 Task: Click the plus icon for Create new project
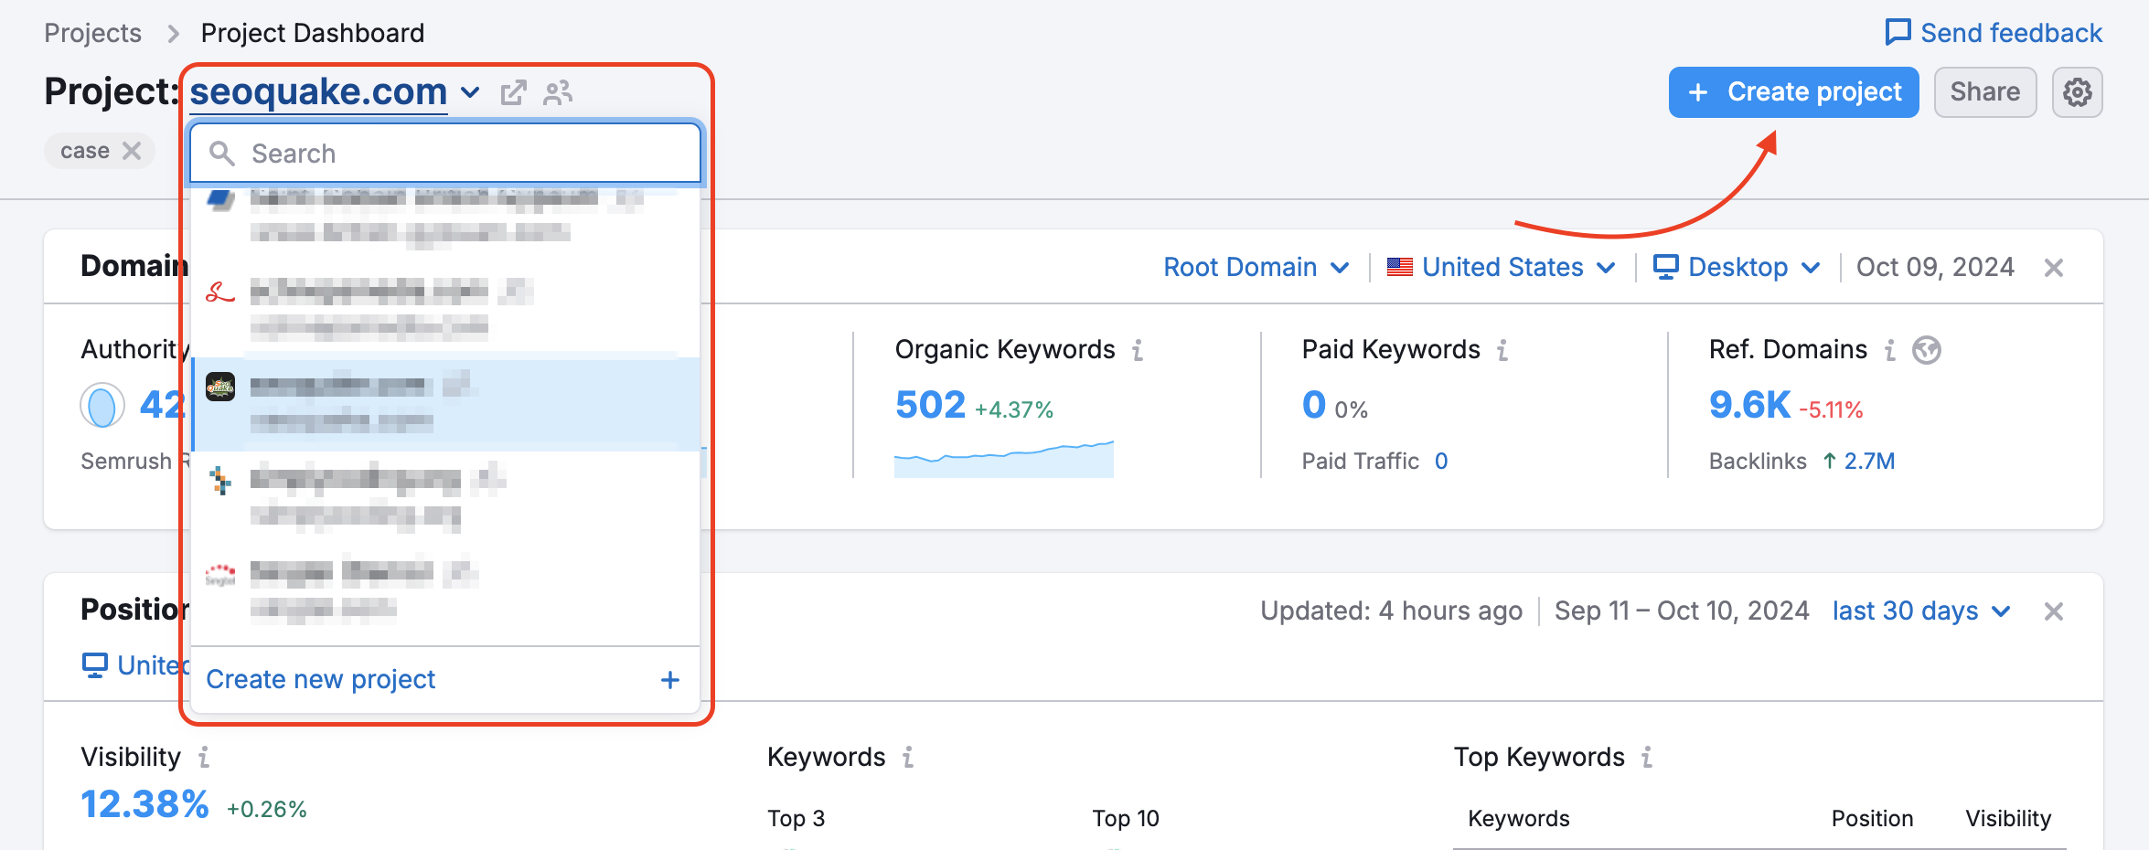[670, 680]
